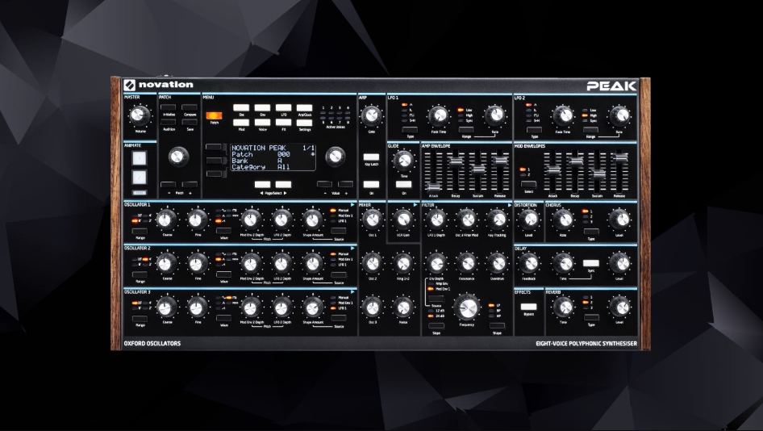Viewport: 763px width, 431px height.
Task: Click the Arp Gate knob
Action: (371, 115)
